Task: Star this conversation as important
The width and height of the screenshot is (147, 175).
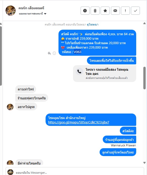Action: click(x=105, y=11)
